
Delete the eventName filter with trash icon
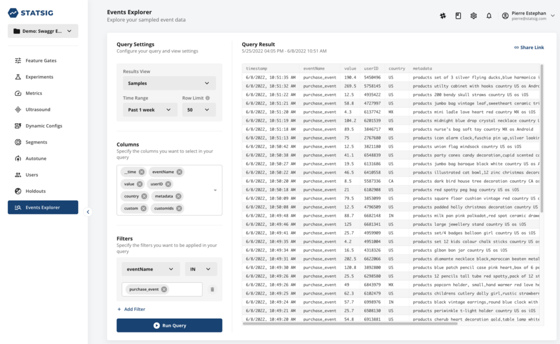coord(212,289)
